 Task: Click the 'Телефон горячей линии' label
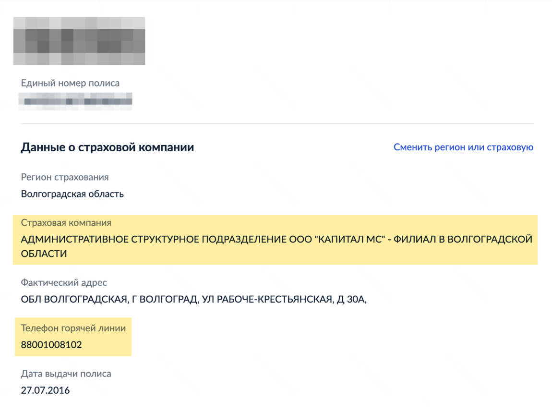pyautogui.click(x=73, y=328)
